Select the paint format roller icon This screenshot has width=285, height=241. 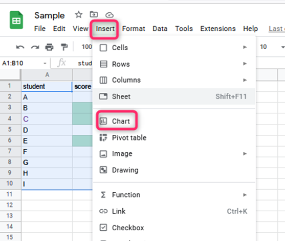(x=64, y=47)
